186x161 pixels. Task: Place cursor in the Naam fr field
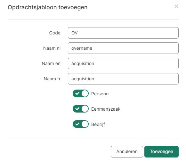[123, 79]
